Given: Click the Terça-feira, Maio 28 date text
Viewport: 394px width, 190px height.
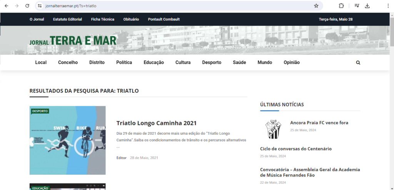Looking at the screenshot, I should click(336, 19).
